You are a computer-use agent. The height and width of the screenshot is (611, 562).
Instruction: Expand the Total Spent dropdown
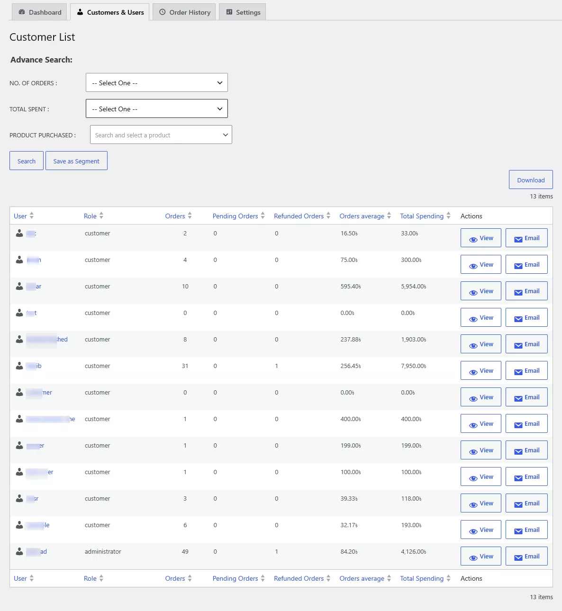tap(157, 108)
